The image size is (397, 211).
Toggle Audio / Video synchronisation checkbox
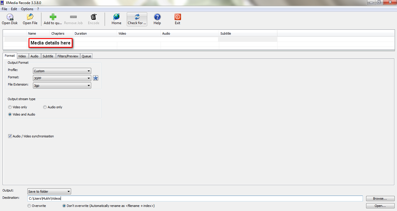pyautogui.click(x=10, y=136)
